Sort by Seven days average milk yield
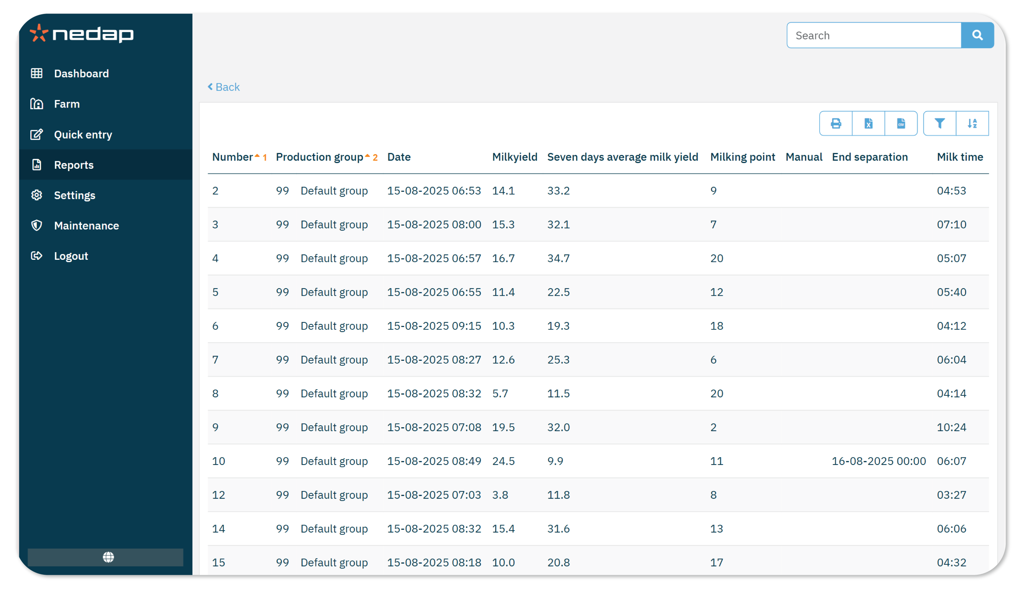The height and width of the screenshot is (594, 1025). click(622, 157)
